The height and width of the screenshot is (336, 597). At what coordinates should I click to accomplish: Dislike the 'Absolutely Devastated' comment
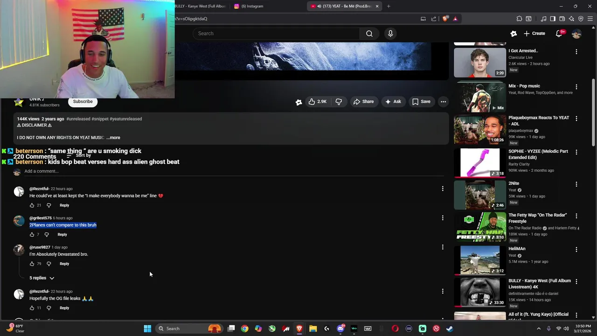point(49,264)
